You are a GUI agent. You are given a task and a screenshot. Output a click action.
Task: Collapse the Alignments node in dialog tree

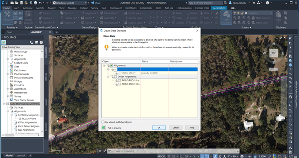tap(104, 66)
